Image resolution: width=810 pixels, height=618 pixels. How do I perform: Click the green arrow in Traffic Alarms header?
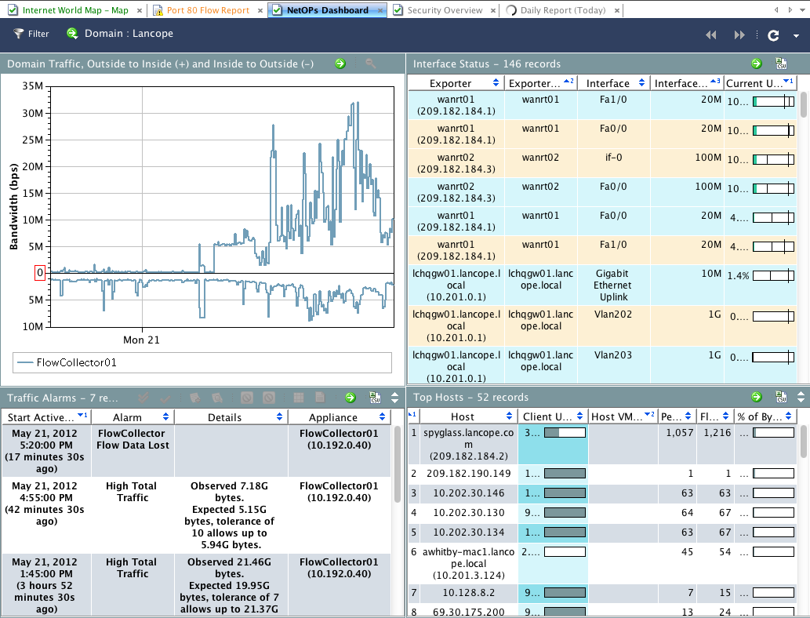coord(351,398)
